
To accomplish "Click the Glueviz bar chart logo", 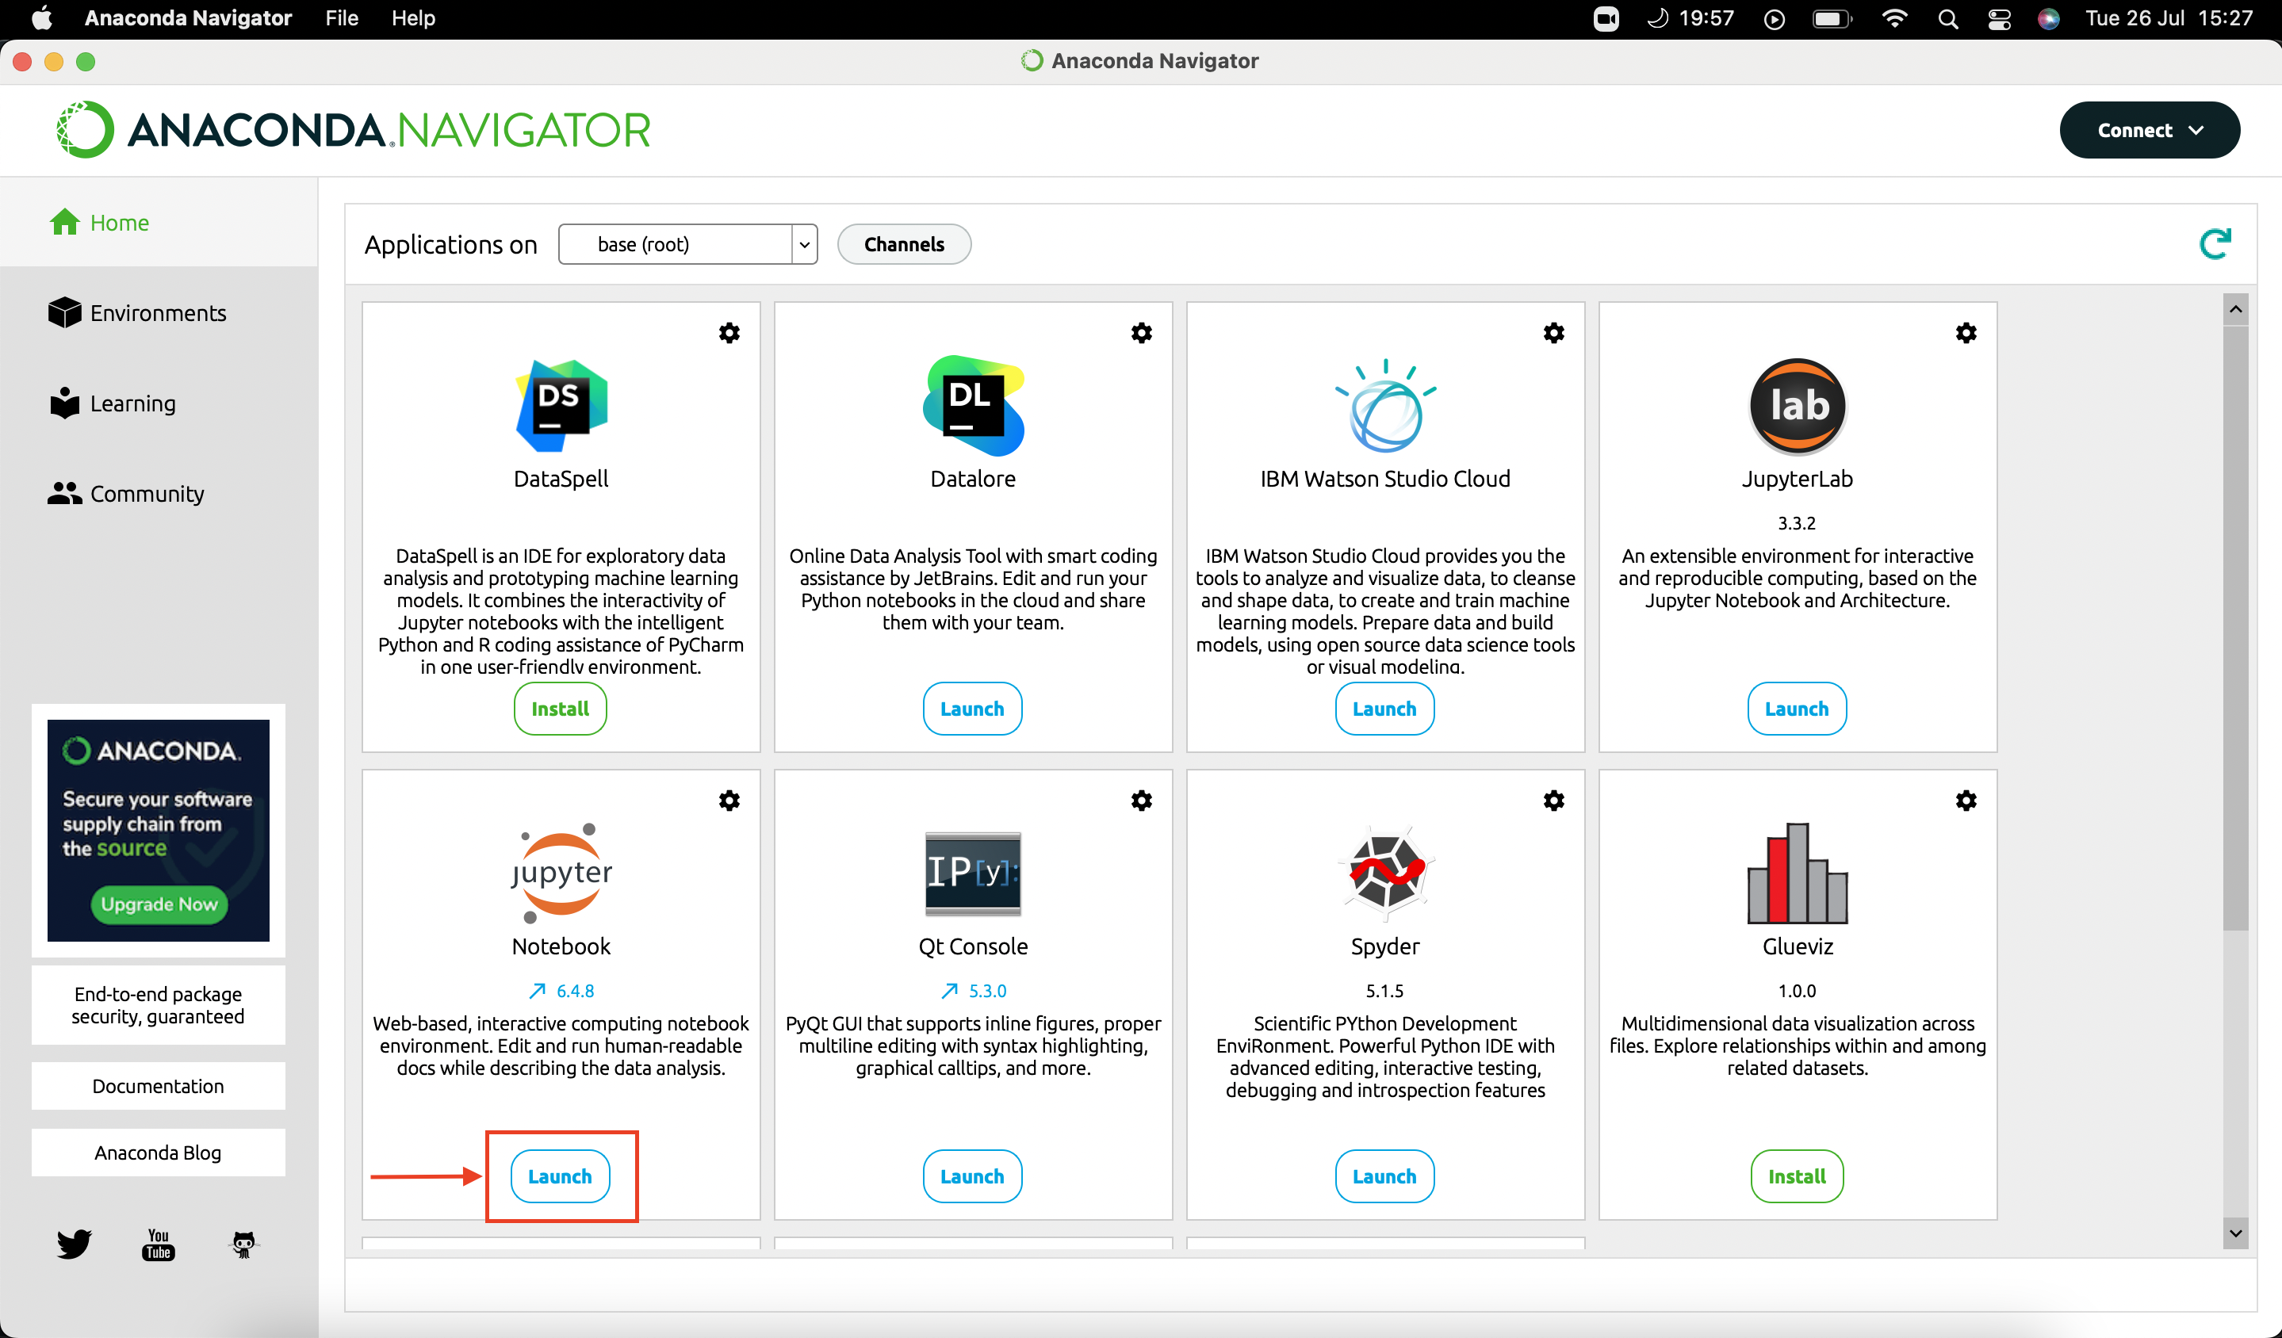I will point(1797,873).
